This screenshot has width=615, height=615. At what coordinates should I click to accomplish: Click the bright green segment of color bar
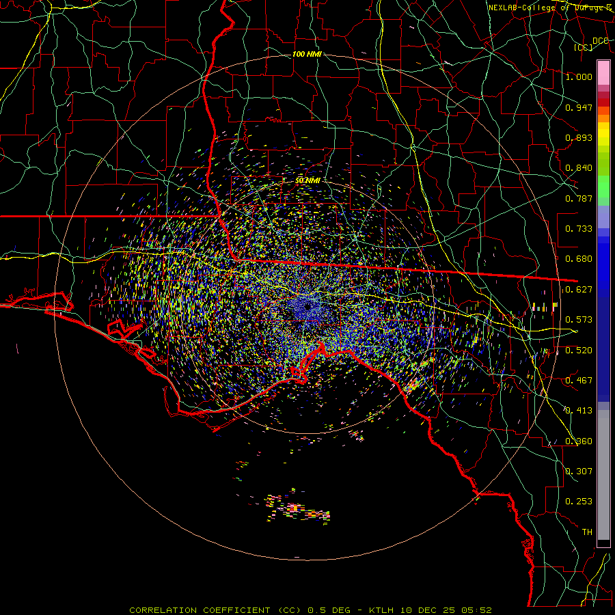pos(603,187)
